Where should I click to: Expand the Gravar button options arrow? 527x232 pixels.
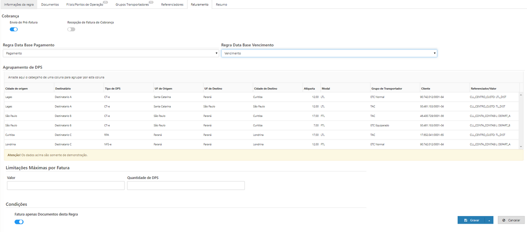tap(489, 220)
